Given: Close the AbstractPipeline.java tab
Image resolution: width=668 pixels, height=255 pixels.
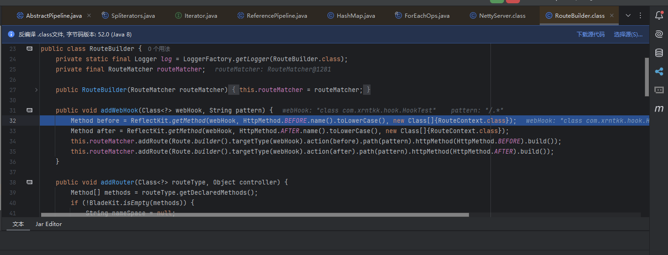Looking at the screenshot, I should [x=89, y=15].
